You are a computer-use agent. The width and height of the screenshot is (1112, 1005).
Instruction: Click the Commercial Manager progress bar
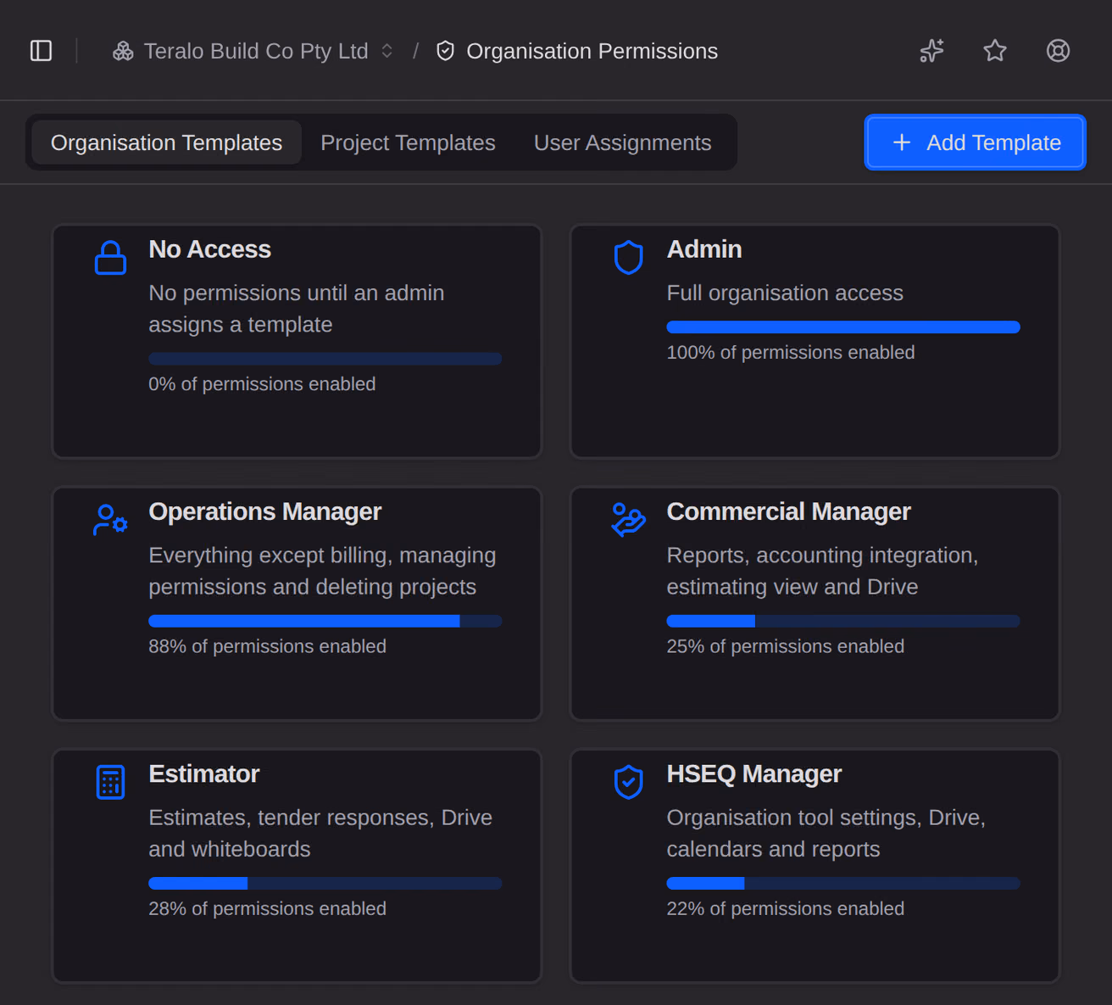(x=843, y=621)
